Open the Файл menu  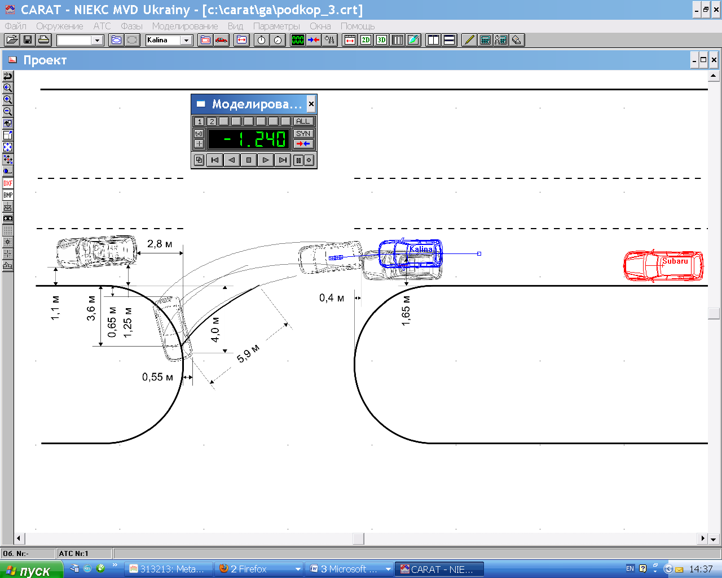(15, 26)
